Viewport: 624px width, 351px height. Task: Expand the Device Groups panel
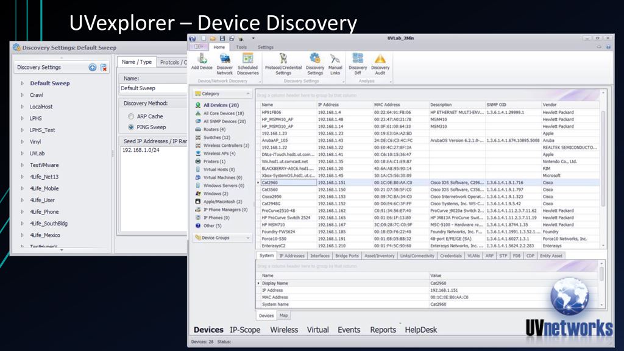click(247, 238)
